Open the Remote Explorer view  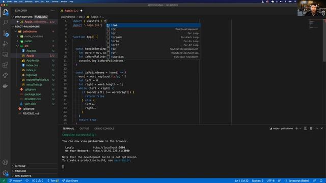5,54
